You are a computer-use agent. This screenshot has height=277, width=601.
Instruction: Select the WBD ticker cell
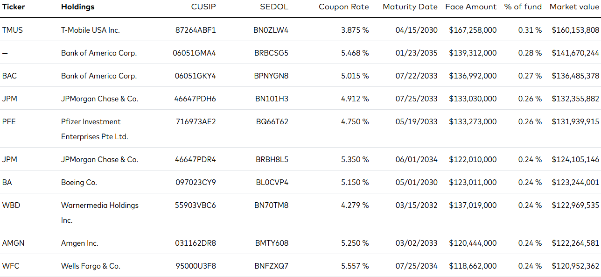click(x=11, y=205)
